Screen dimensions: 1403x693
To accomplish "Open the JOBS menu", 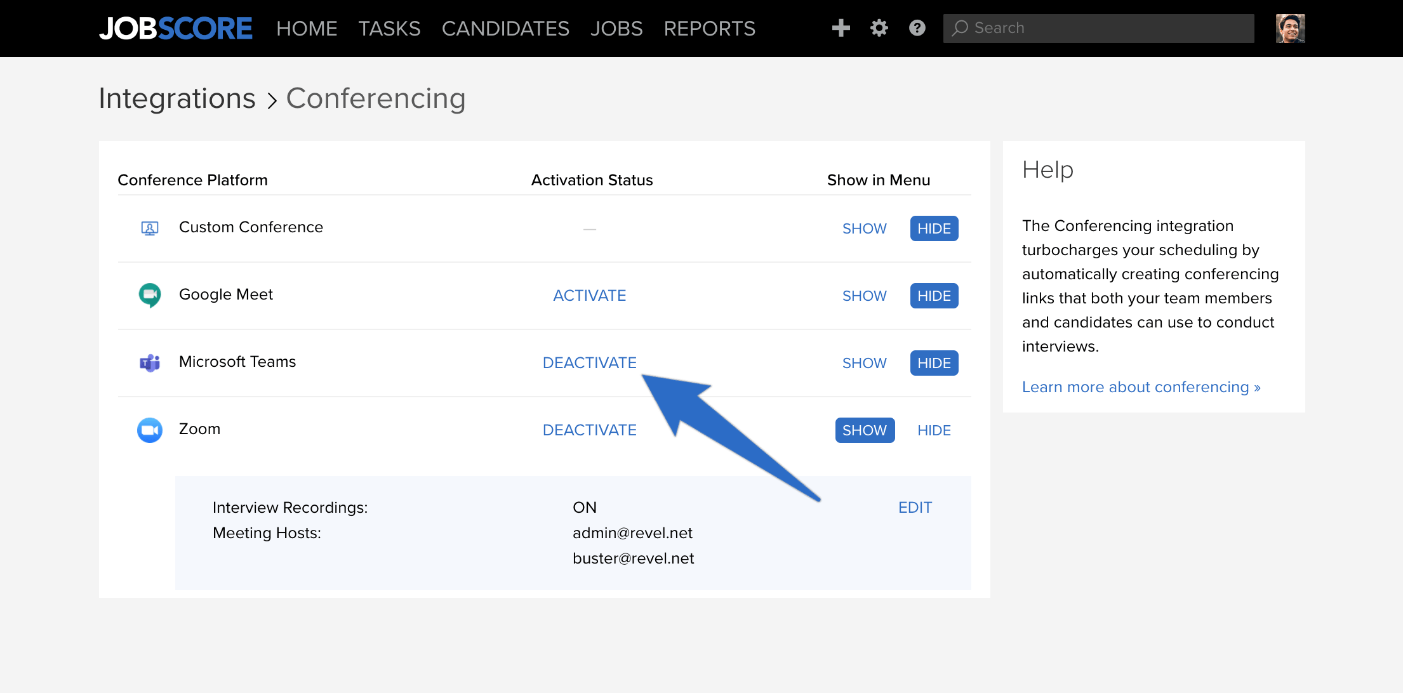I will (616, 29).
